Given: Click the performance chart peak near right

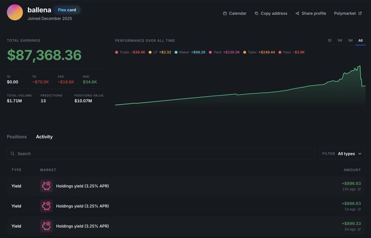Looking at the screenshot, I should [360, 66].
